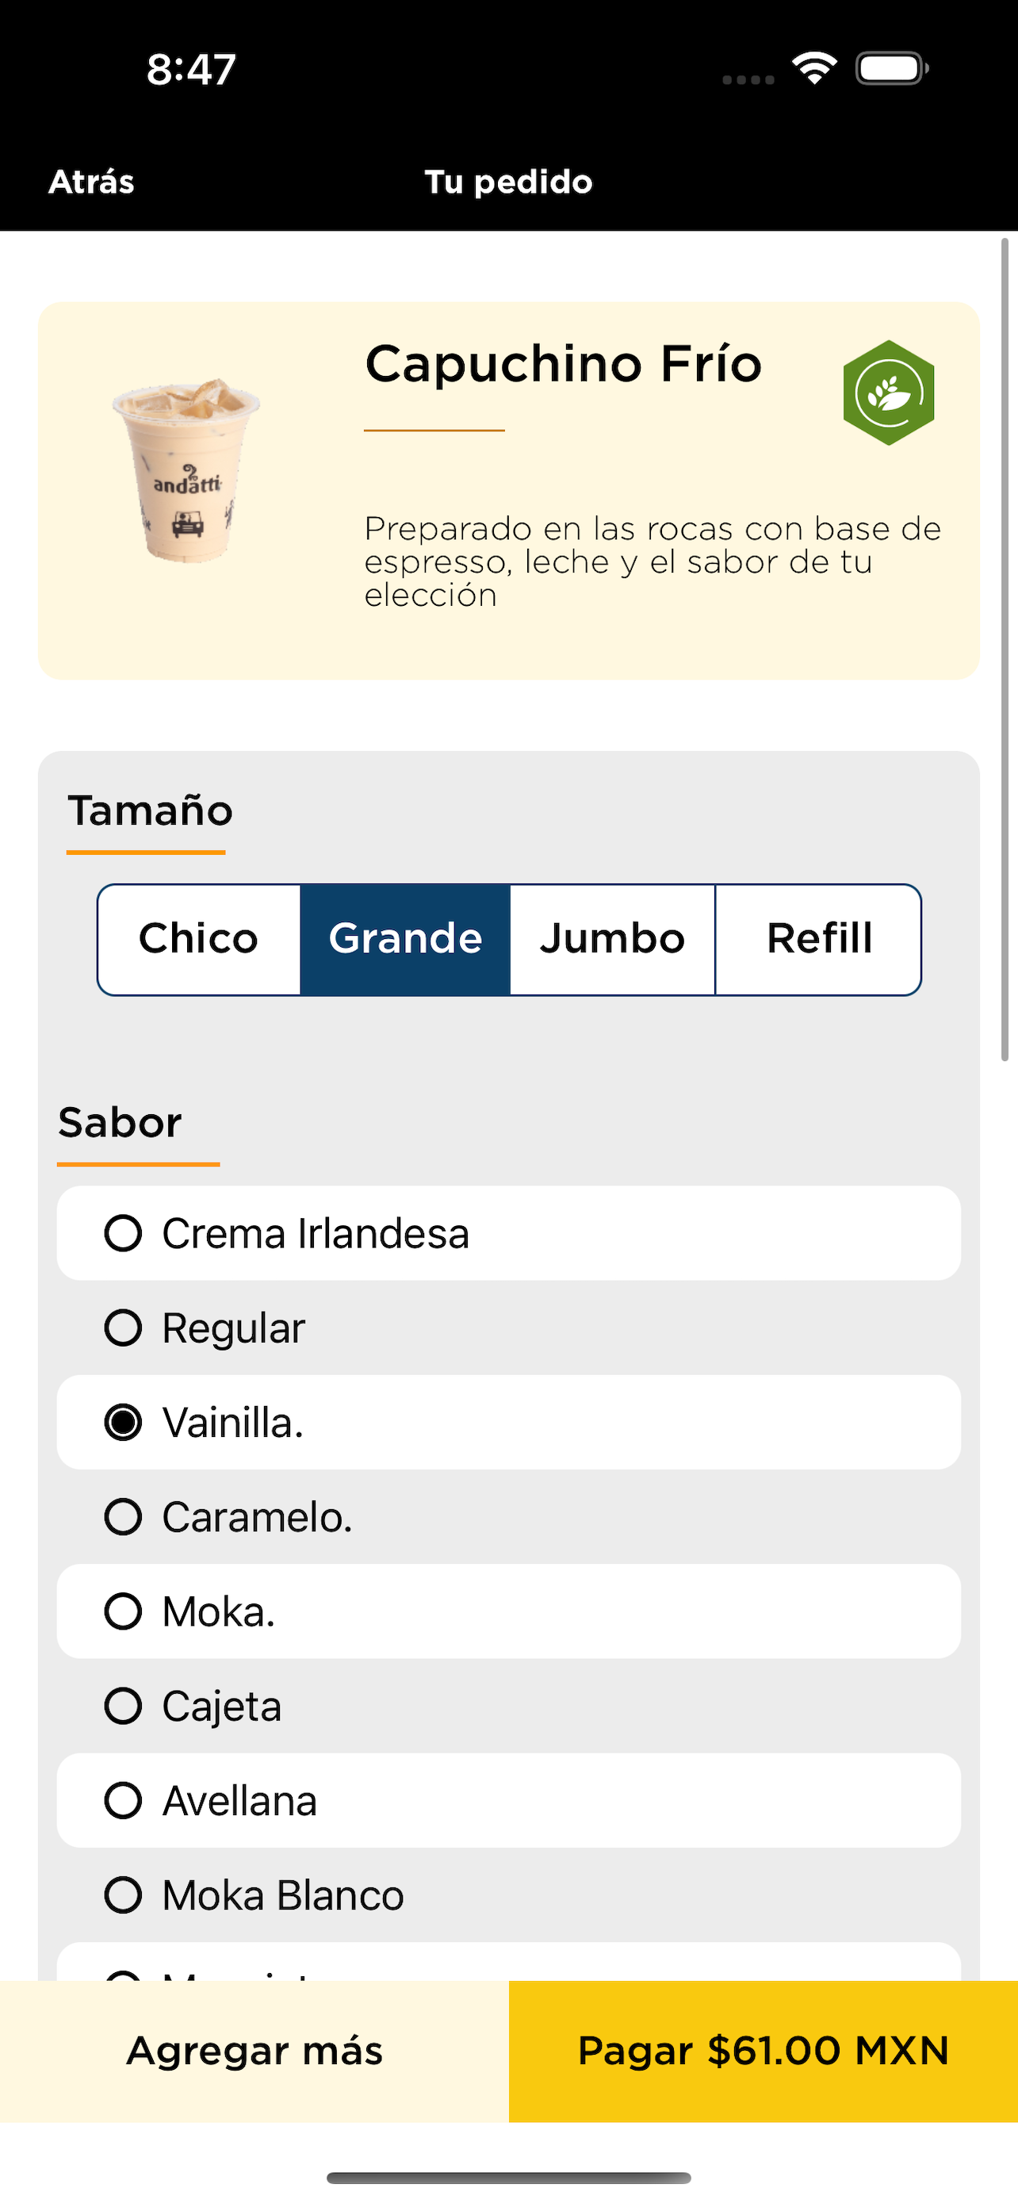1018x2203 pixels.
Task: Go back with Atrás
Action: 91,182
